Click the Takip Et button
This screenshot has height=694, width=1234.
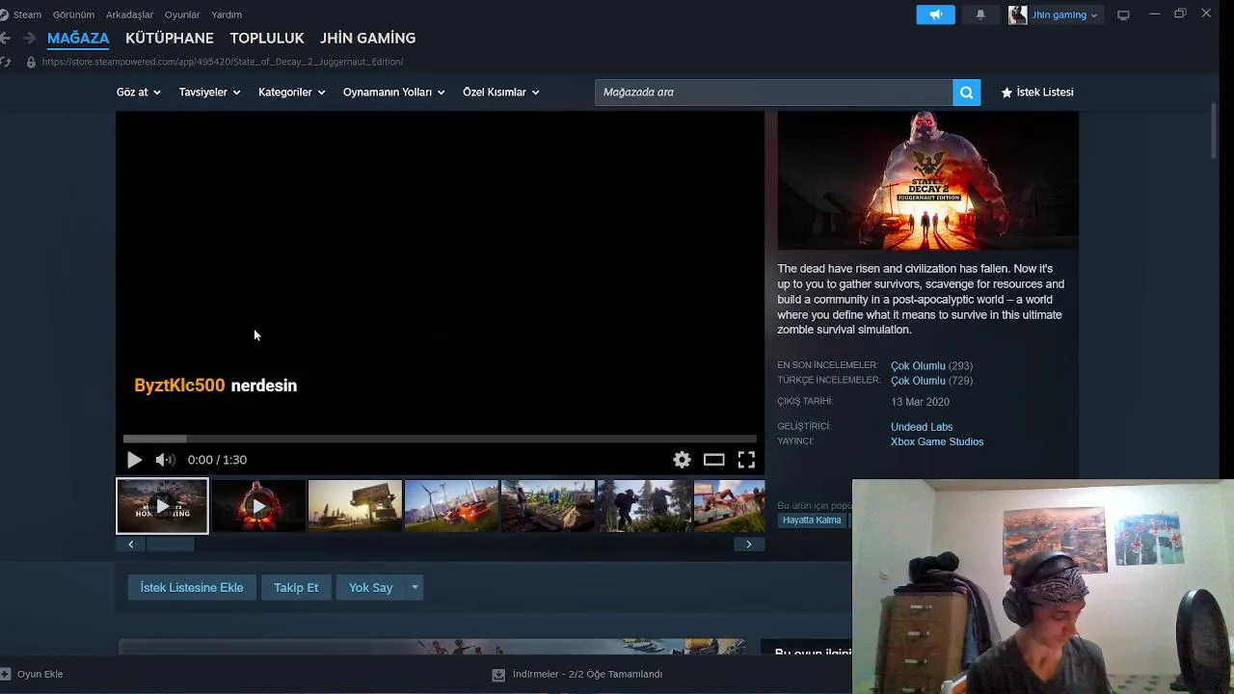(x=296, y=588)
